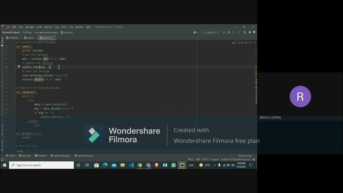Open the client (2) run configuration dropdown

point(211,32)
